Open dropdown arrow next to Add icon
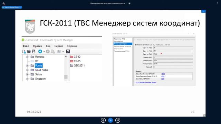221x124 pixels. coord(44,51)
